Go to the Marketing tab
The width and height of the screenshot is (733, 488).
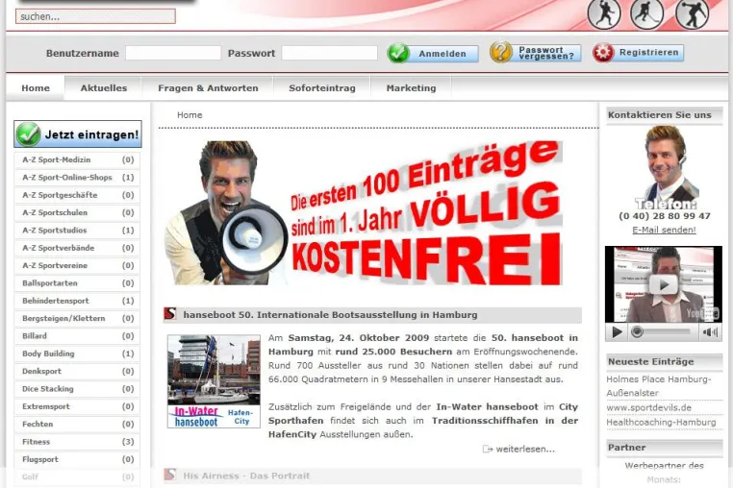tap(412, 87)
